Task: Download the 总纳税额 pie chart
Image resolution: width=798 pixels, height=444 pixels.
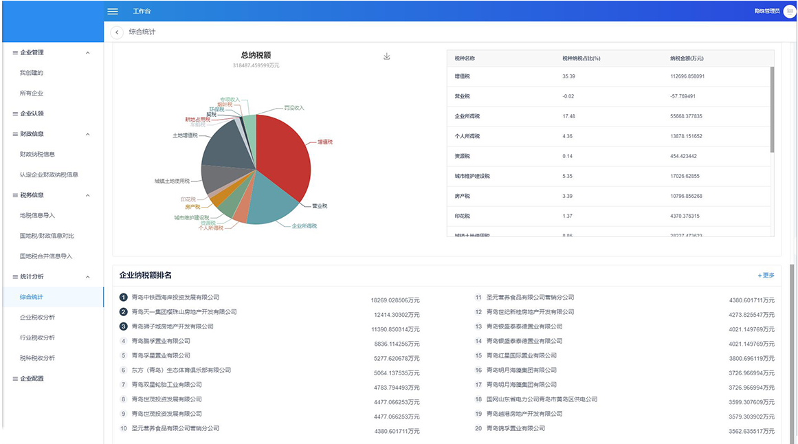Action: [x=386, y=56]
